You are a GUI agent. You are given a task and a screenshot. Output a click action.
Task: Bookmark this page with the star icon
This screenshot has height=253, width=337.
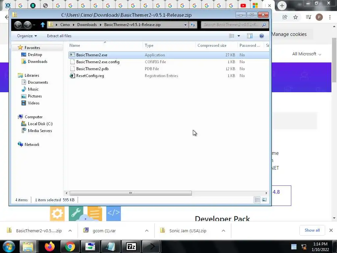coord(296,17)
